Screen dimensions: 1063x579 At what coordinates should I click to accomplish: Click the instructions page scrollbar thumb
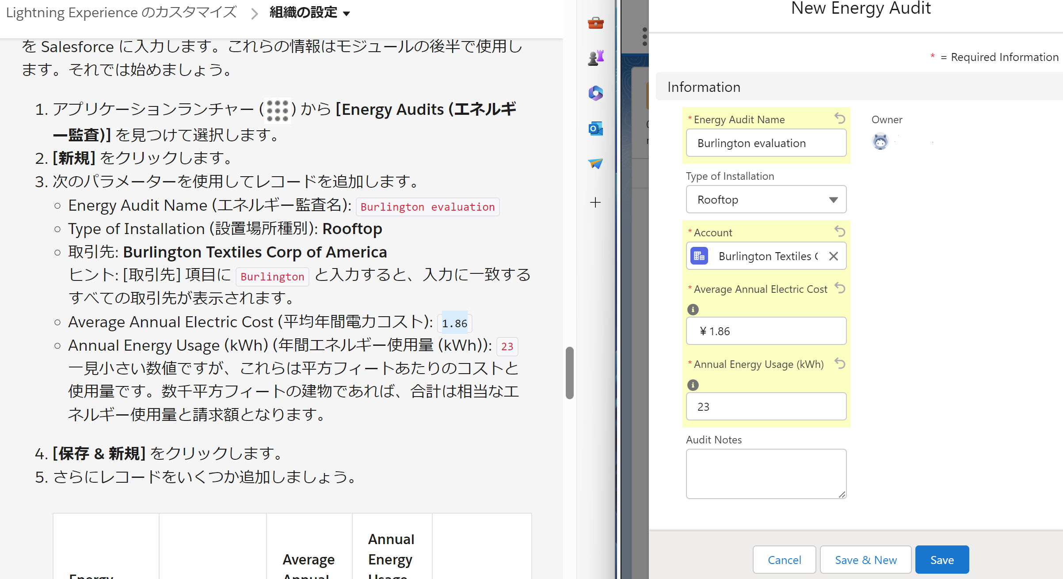[x=570, y=373]
